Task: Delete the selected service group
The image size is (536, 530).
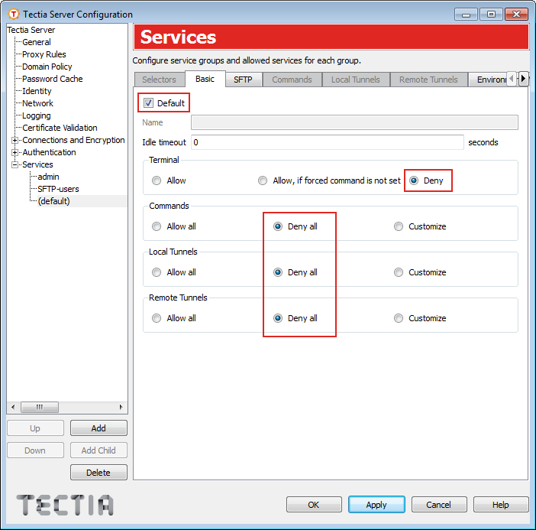Action: [x=98, y=473]
